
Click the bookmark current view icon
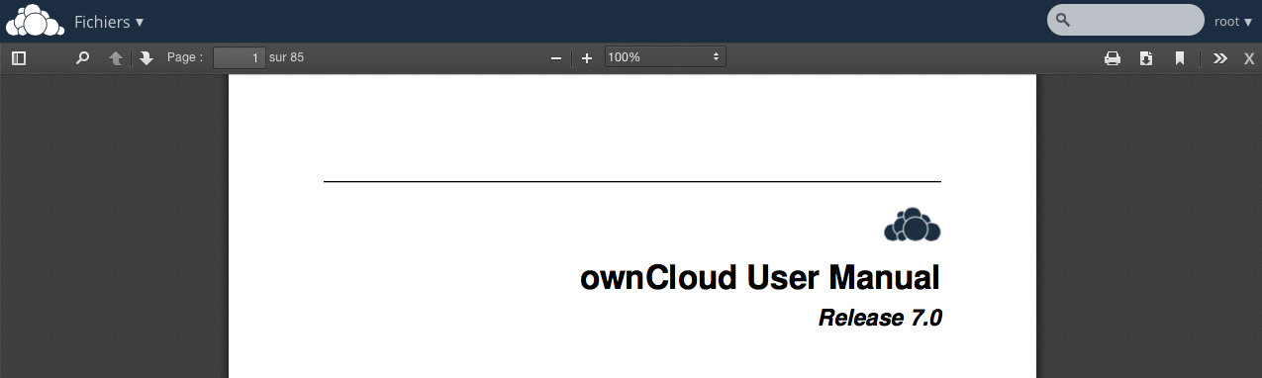pyautogui.click(x=1180, y=58)
